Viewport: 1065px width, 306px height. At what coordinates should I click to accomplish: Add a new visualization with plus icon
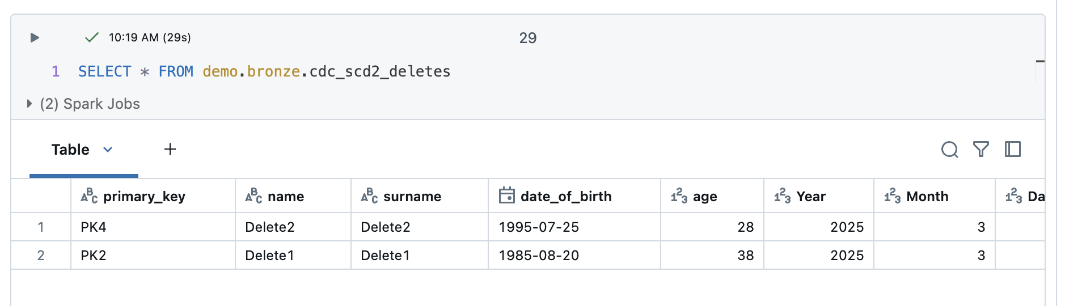(170, 150)
